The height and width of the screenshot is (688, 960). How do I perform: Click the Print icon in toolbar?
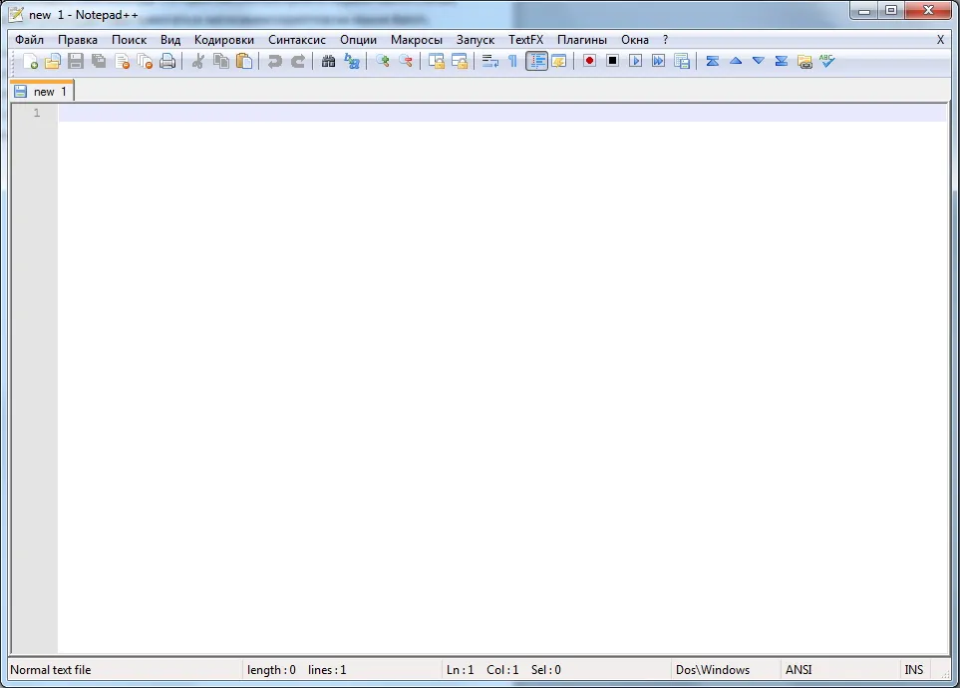pos(167,61)
